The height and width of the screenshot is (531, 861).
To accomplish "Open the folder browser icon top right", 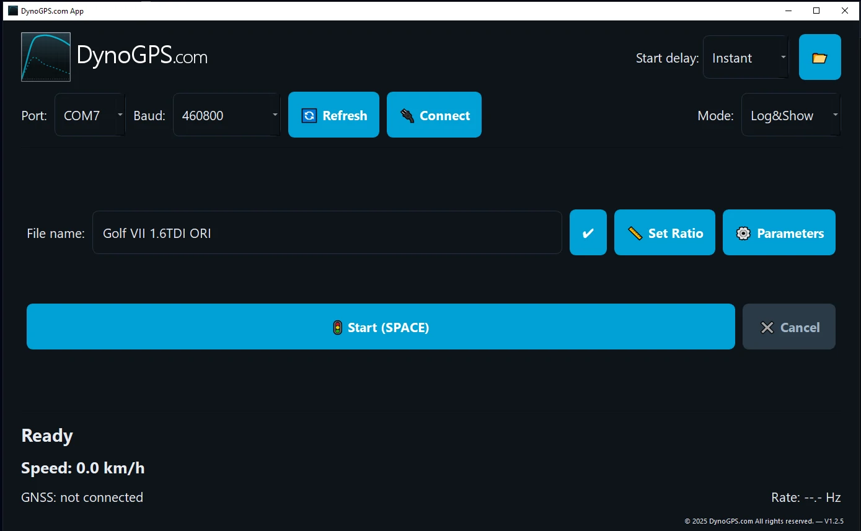I will click(819, 56).
